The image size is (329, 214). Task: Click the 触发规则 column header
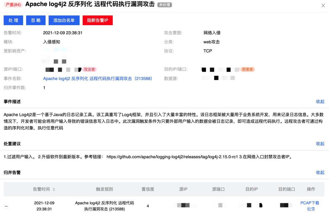[105, 189]
